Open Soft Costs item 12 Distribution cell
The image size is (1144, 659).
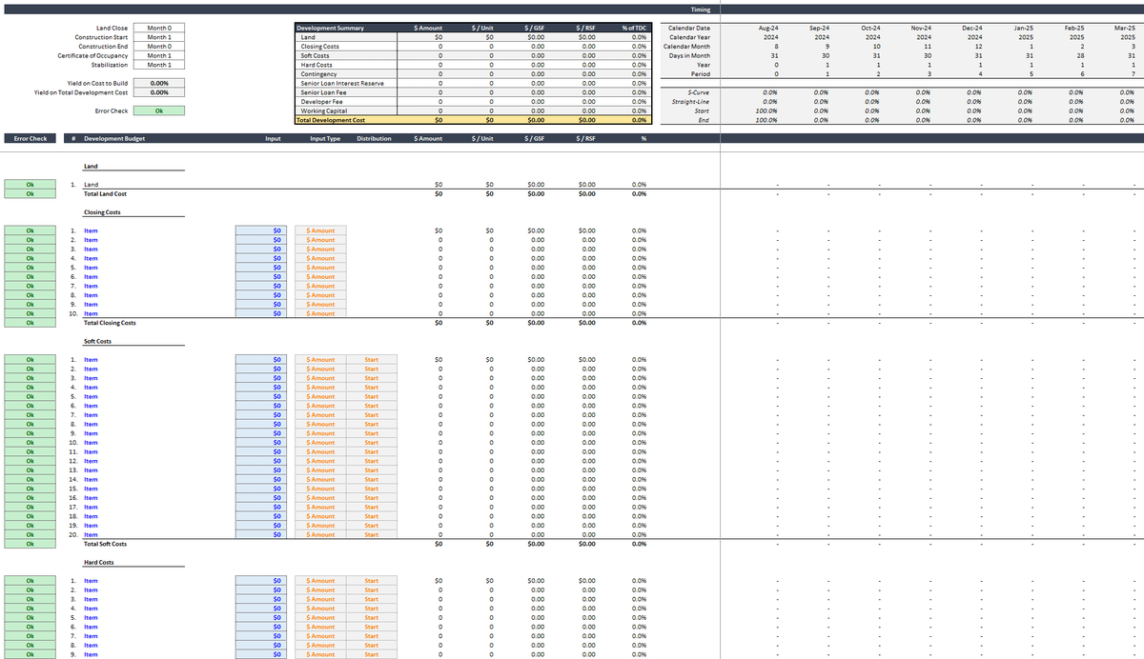pyautogui.click(x=372, y=461)
